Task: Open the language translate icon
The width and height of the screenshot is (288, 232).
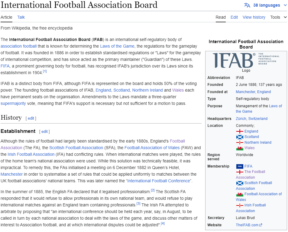Action: 247,5
